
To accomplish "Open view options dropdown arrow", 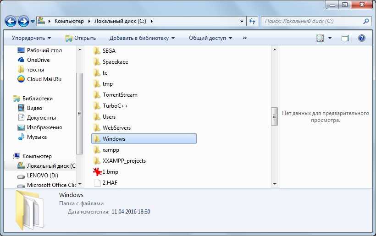I will (x=330, y=38).
